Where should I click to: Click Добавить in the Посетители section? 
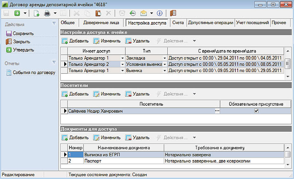coord(75,94)
